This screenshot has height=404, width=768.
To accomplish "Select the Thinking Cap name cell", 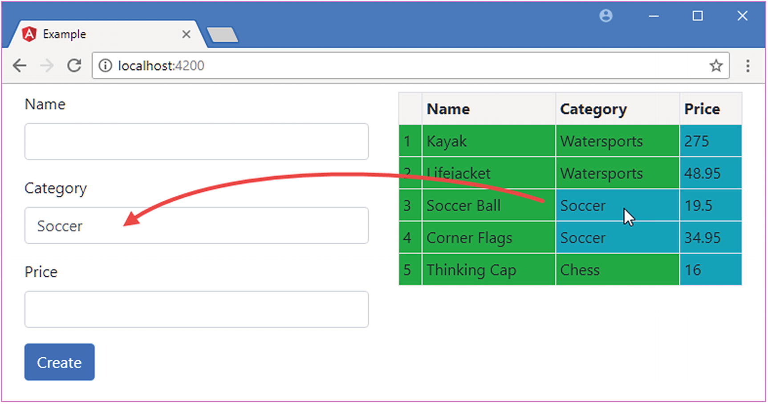I will pos(488,270).
